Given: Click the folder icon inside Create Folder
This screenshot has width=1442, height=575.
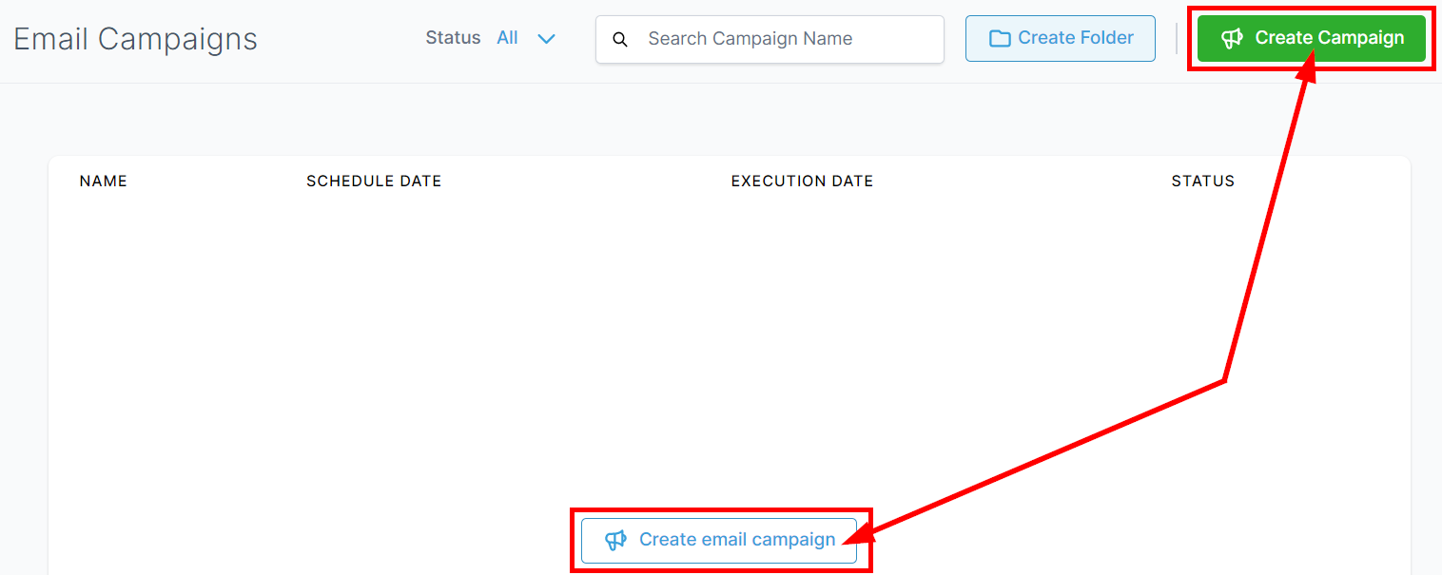Looking at the screenshot, I should point(998,38).
